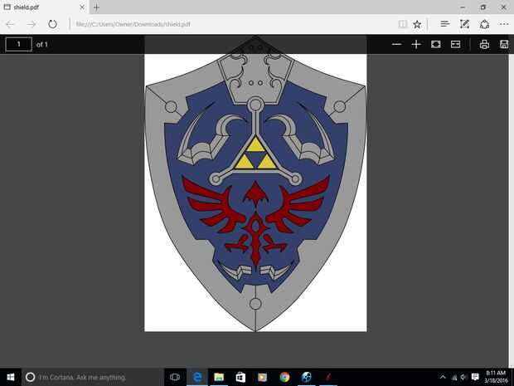Viewport: 514px width, 386px height.
Task: Make a Web Note
Action: pos(464,24)
